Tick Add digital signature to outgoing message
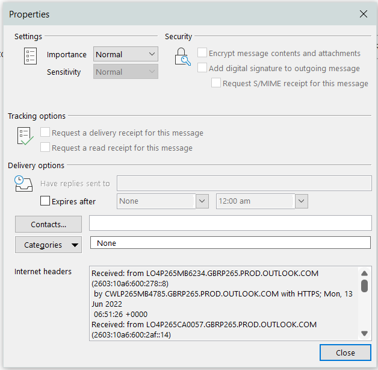 [202, 68]
